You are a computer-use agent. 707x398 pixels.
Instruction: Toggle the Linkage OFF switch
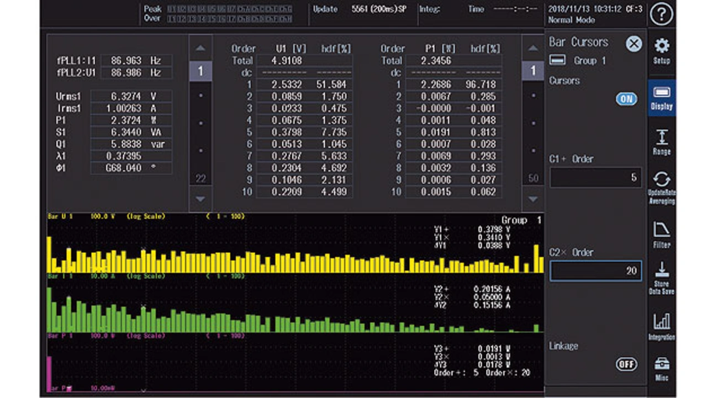coord(626,364)
